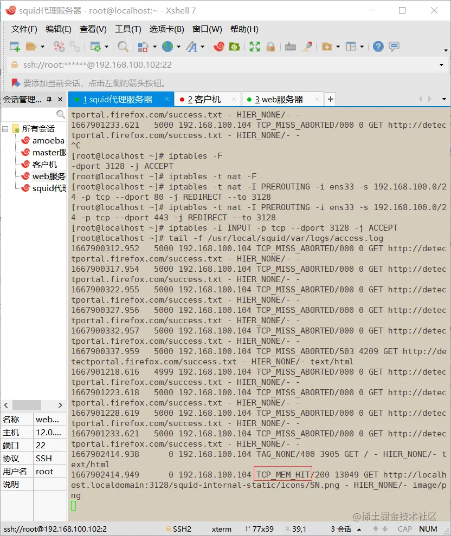The width and height of the screenshot is (451, 536).
Task: Expand the layout icon dropdown arrow
Action: coord(362,47)
